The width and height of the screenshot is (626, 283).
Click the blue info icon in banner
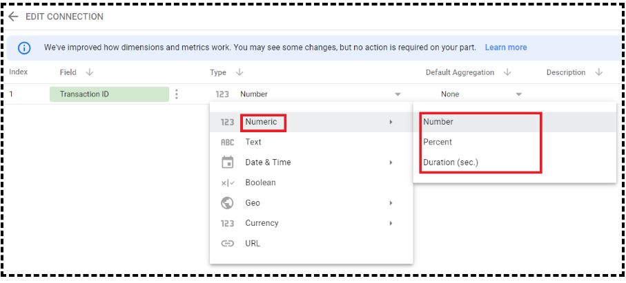pyautogui.click(x=24, y=48)
